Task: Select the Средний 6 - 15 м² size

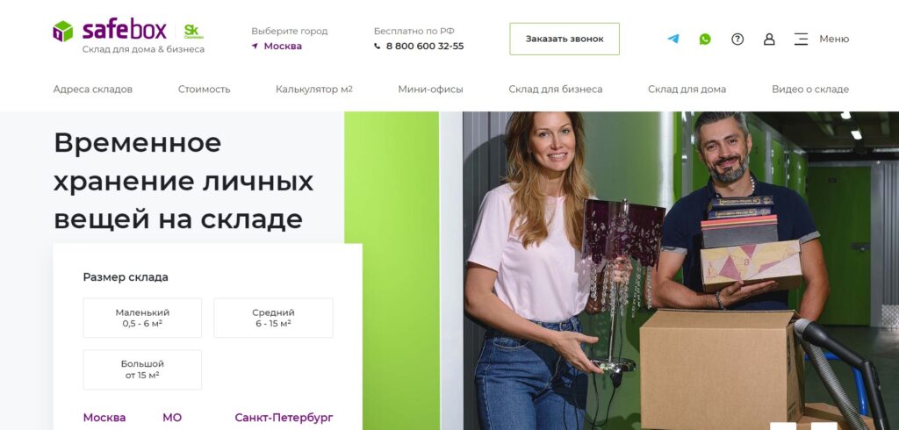Action: click(274, 318)
